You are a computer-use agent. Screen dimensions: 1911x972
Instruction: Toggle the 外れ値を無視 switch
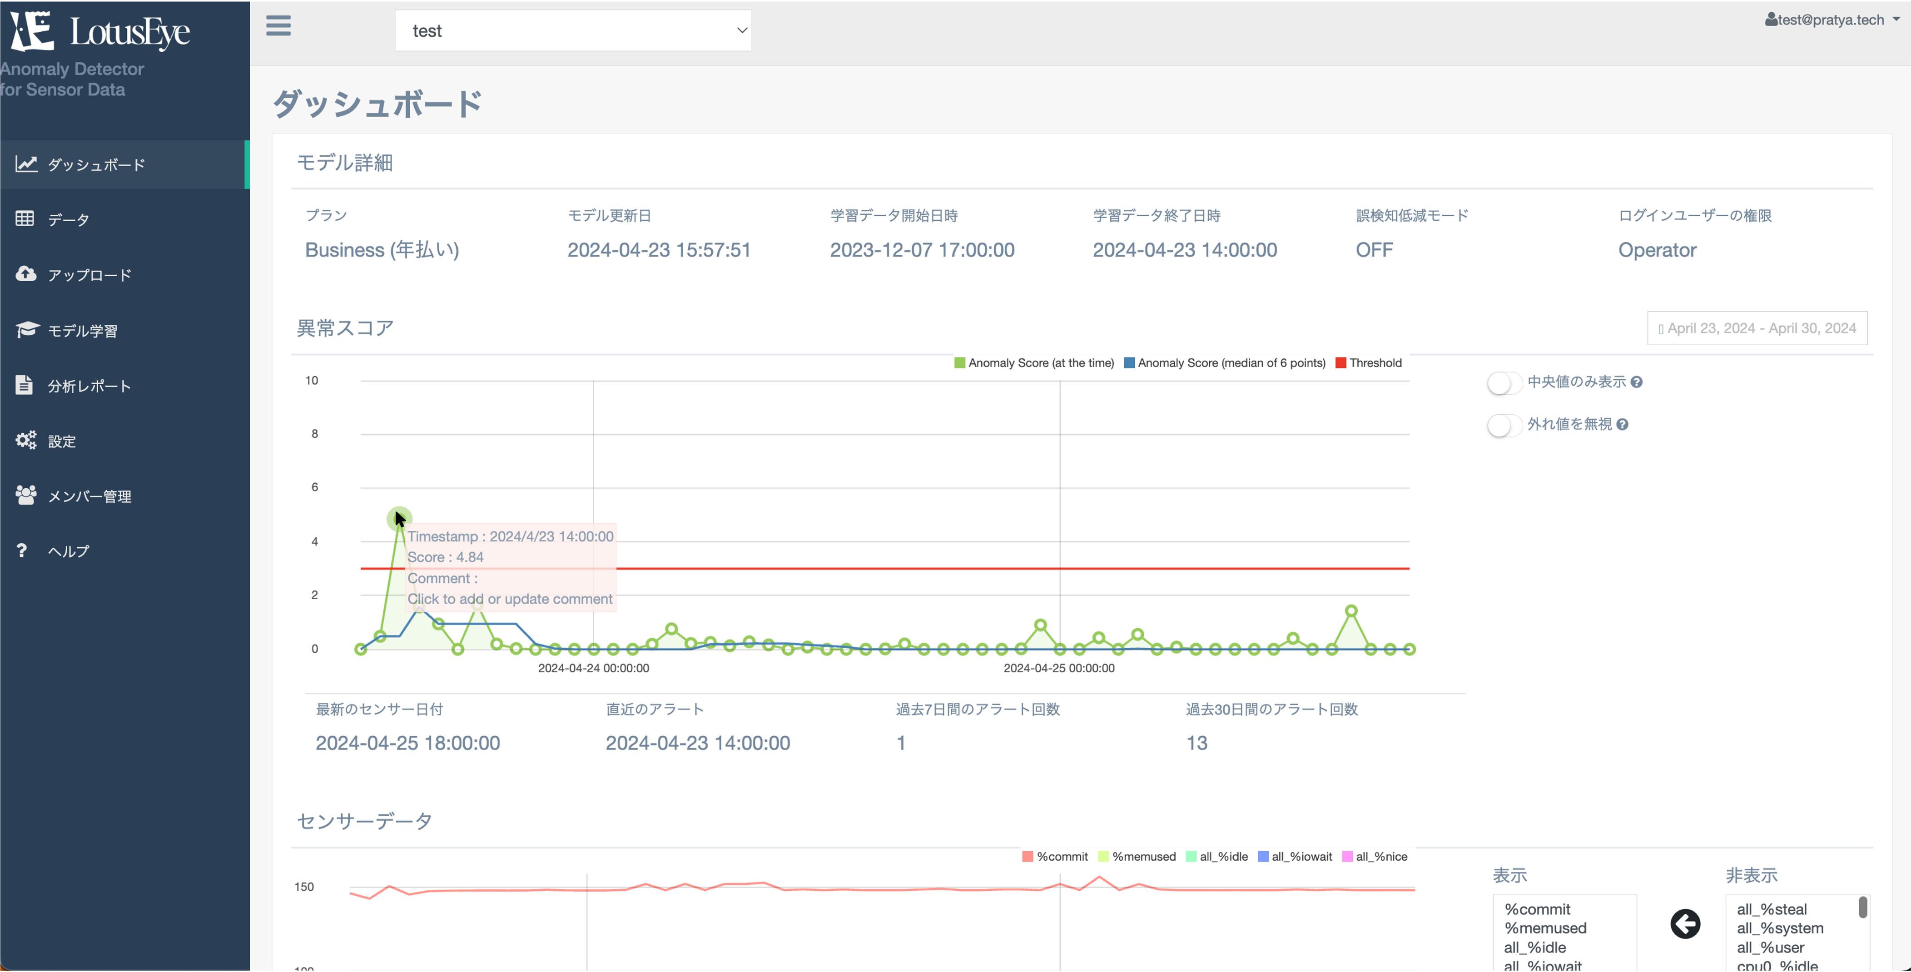[x=1504, y=425]
